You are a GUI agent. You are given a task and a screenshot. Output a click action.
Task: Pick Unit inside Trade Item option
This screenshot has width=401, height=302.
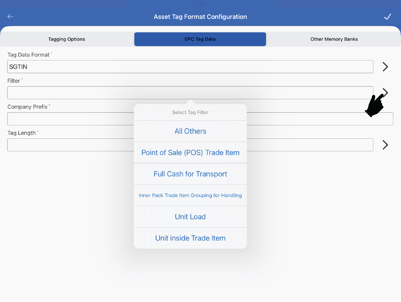pos(190,238)
